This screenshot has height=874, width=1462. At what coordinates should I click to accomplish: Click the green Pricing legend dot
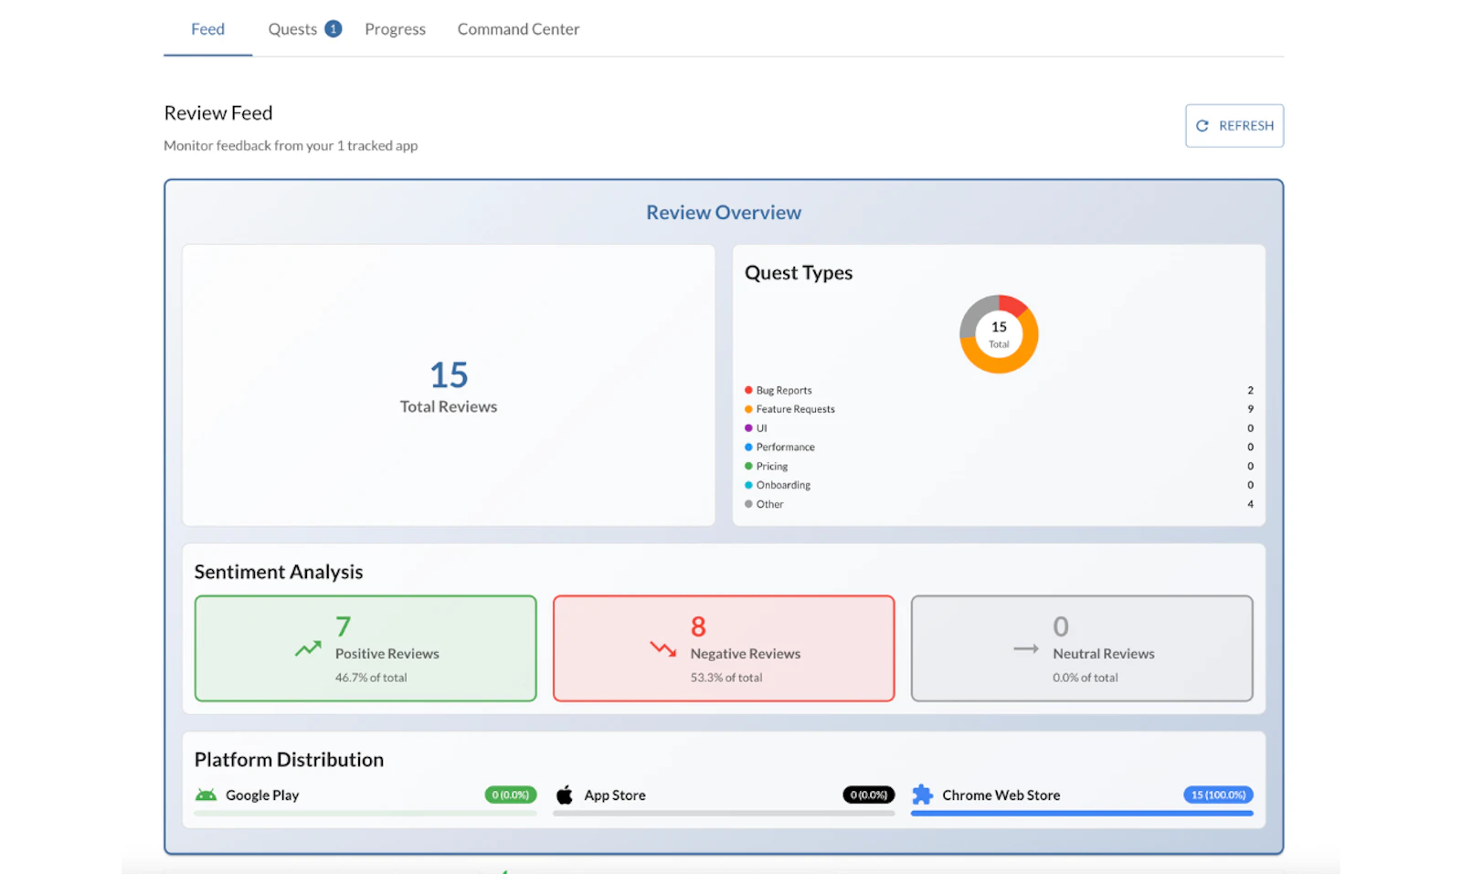(x=748, y=467)
